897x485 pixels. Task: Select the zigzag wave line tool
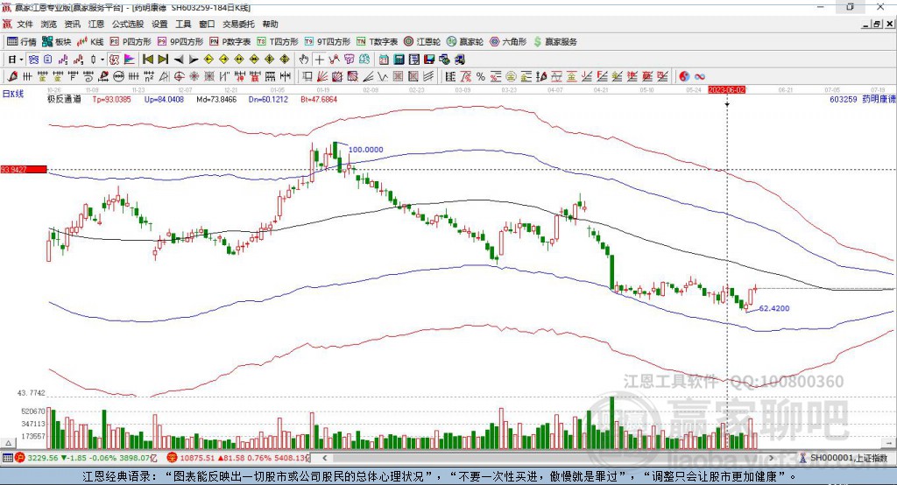coord(382,77)
